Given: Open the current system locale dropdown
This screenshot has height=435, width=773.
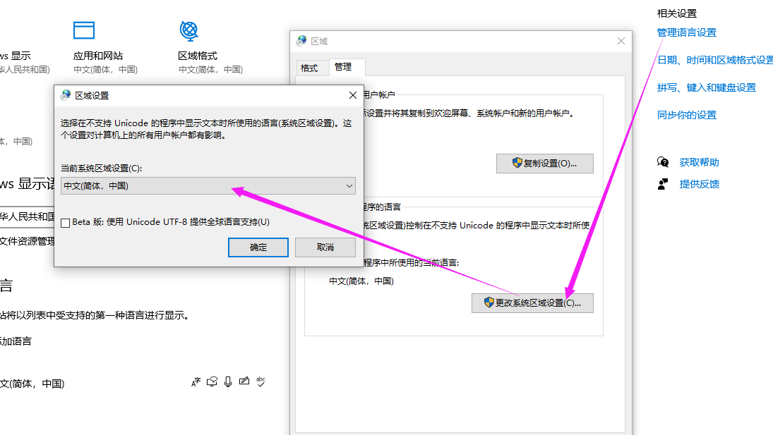Looking at the screenshot, I should point(208,185).
